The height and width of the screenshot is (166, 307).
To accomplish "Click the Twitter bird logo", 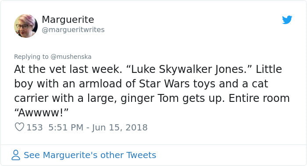I will (x=287, y=20).
